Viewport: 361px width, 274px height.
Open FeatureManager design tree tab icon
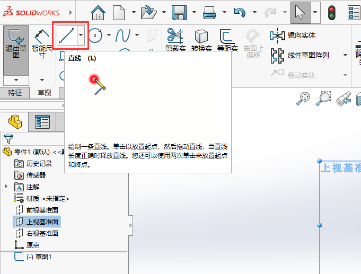(x=15, y=122)
